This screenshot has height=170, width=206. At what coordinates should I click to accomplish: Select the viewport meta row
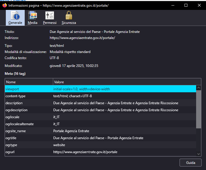click(x=101, y=89)
